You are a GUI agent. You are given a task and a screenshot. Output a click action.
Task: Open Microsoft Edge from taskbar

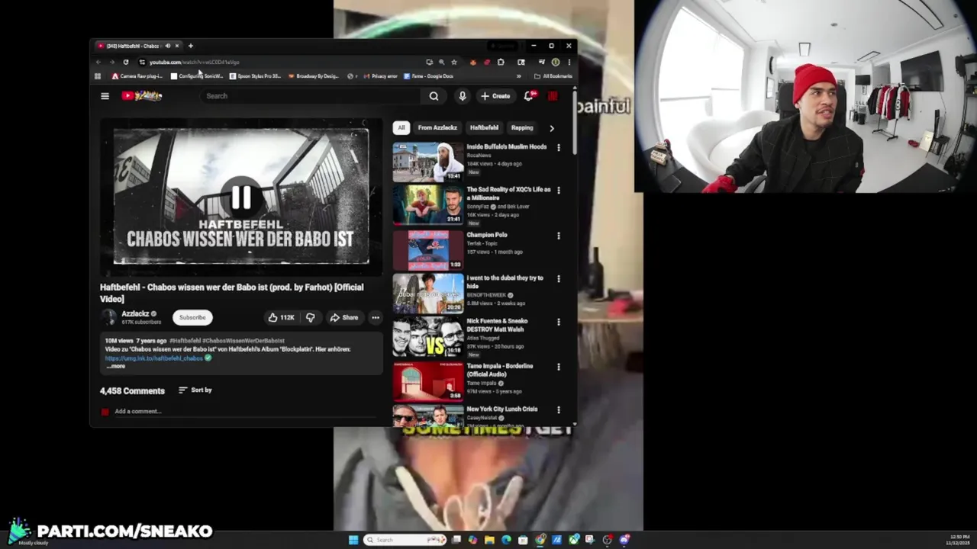[506, 540]
